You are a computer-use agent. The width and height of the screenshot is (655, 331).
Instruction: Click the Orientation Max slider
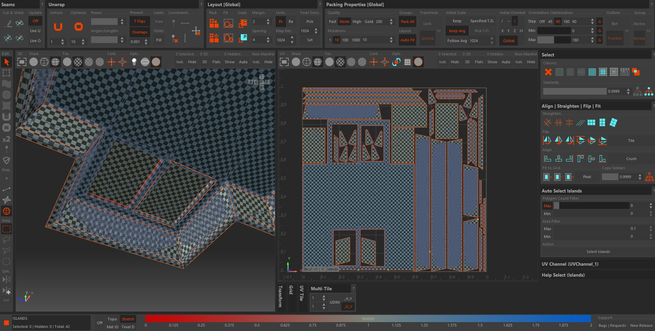tap(554, 40)
